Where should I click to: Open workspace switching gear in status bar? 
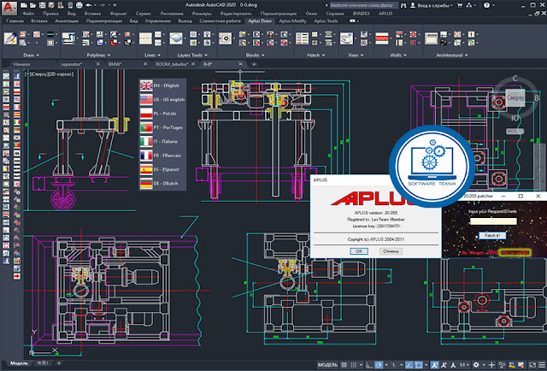[x=476, y=365]
